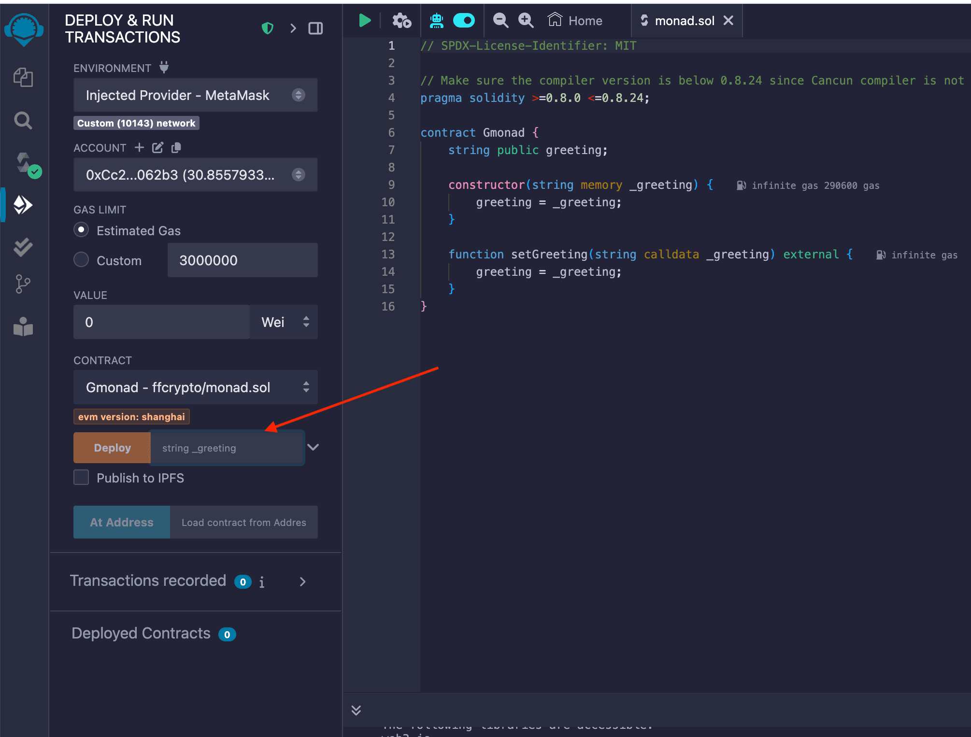Viewport: 971px width, 737px height.
Task: Expand the Deploy parameters chevron
Action: point(313,447)
